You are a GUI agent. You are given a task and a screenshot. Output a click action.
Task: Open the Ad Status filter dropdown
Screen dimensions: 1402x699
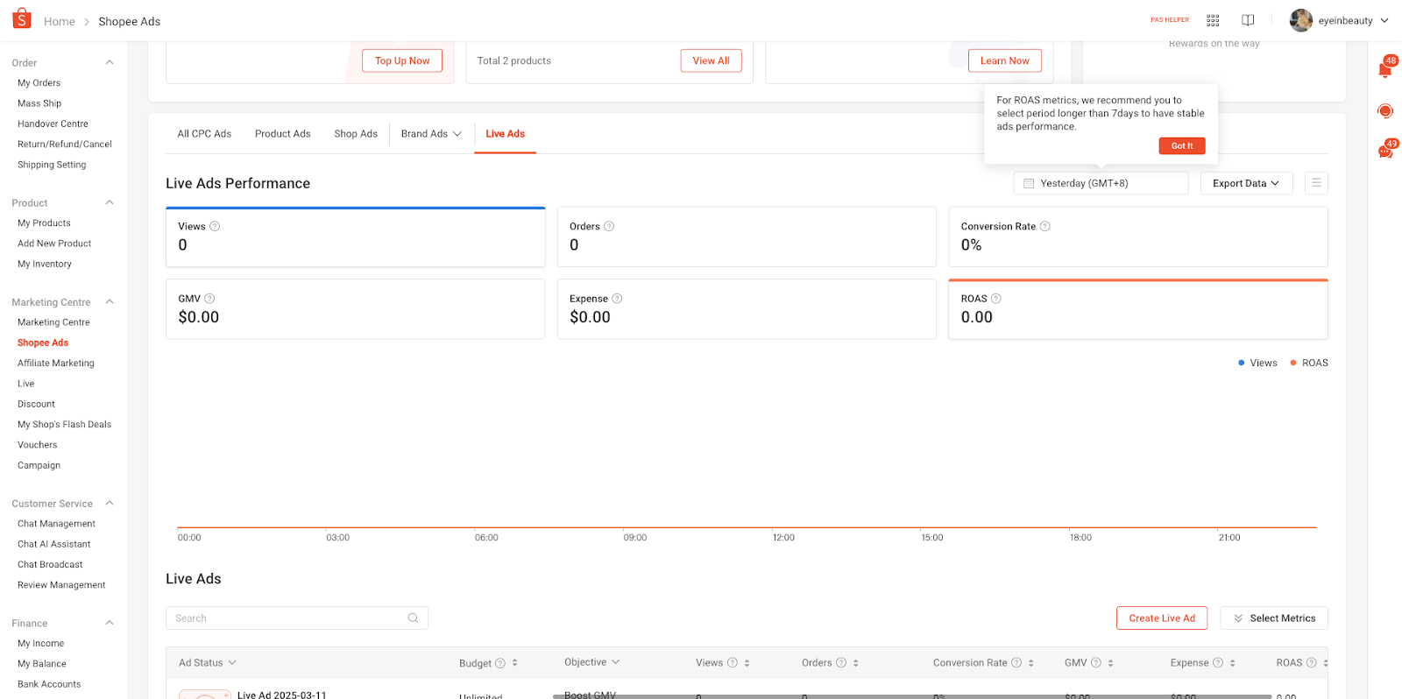click(x=208, y=663)
